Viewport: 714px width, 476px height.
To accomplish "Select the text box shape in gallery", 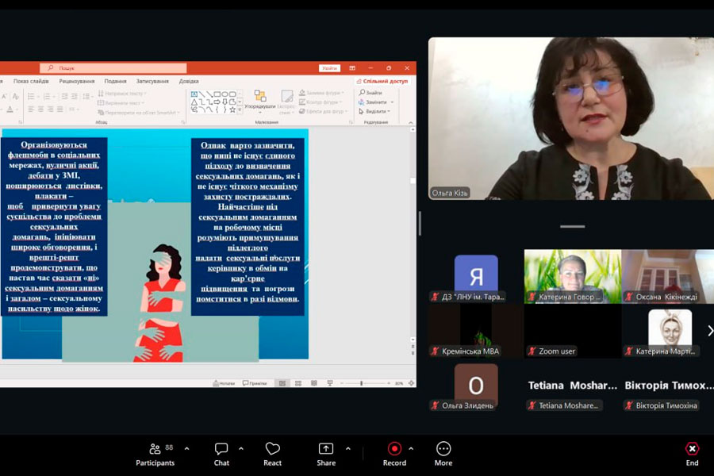I will (194, 94).
